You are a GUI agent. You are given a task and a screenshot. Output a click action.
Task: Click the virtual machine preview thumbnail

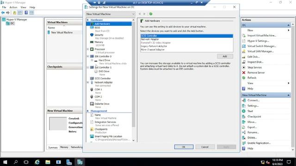point(58,124)
